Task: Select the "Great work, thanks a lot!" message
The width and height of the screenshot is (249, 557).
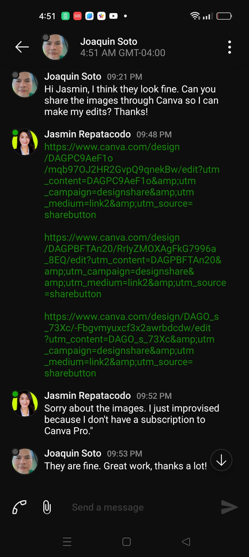Action: point(126,466)
